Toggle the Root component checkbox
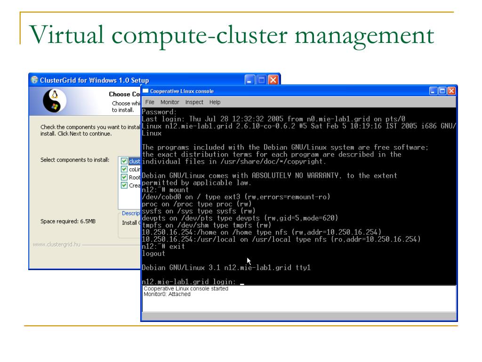The image size is (482, 362). [x=124, y=177]
